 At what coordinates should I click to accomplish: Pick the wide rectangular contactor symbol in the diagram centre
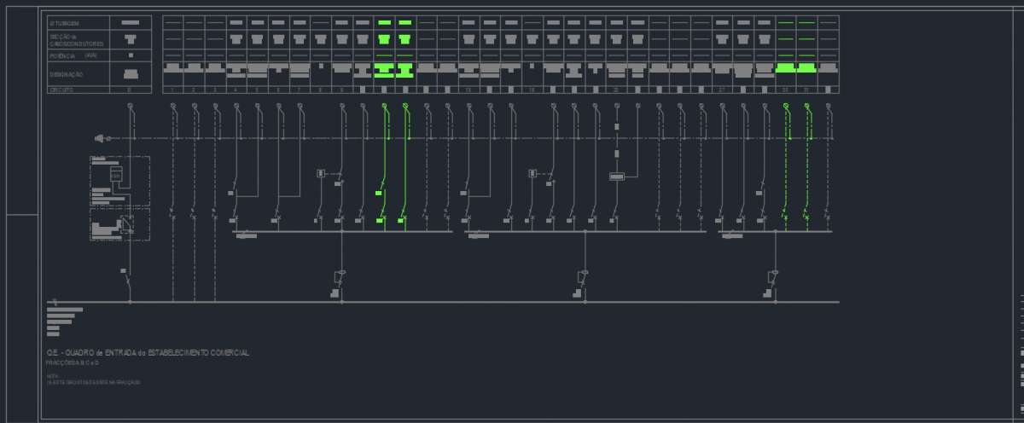point(618,177)
